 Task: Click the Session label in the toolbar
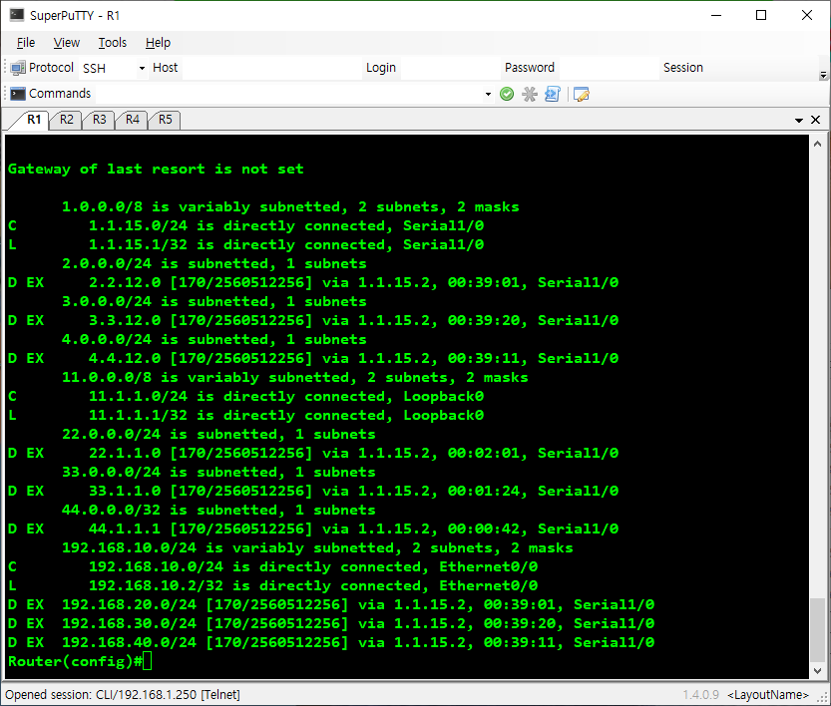(x=683, y=68)
